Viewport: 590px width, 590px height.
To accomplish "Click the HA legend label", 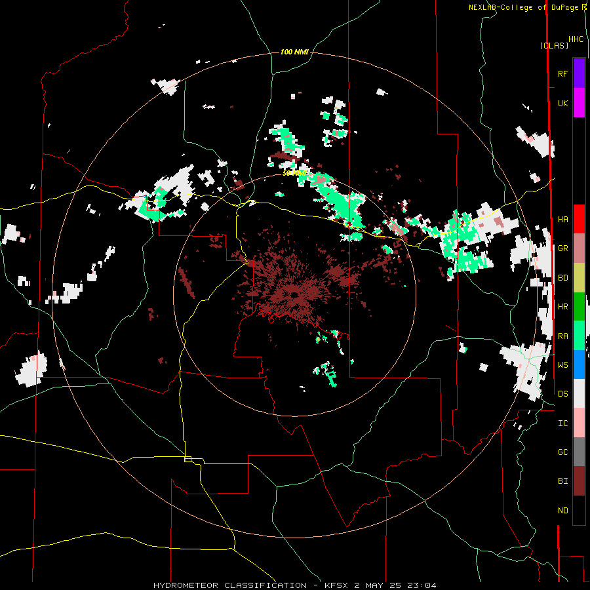I will tap(562, 219).
